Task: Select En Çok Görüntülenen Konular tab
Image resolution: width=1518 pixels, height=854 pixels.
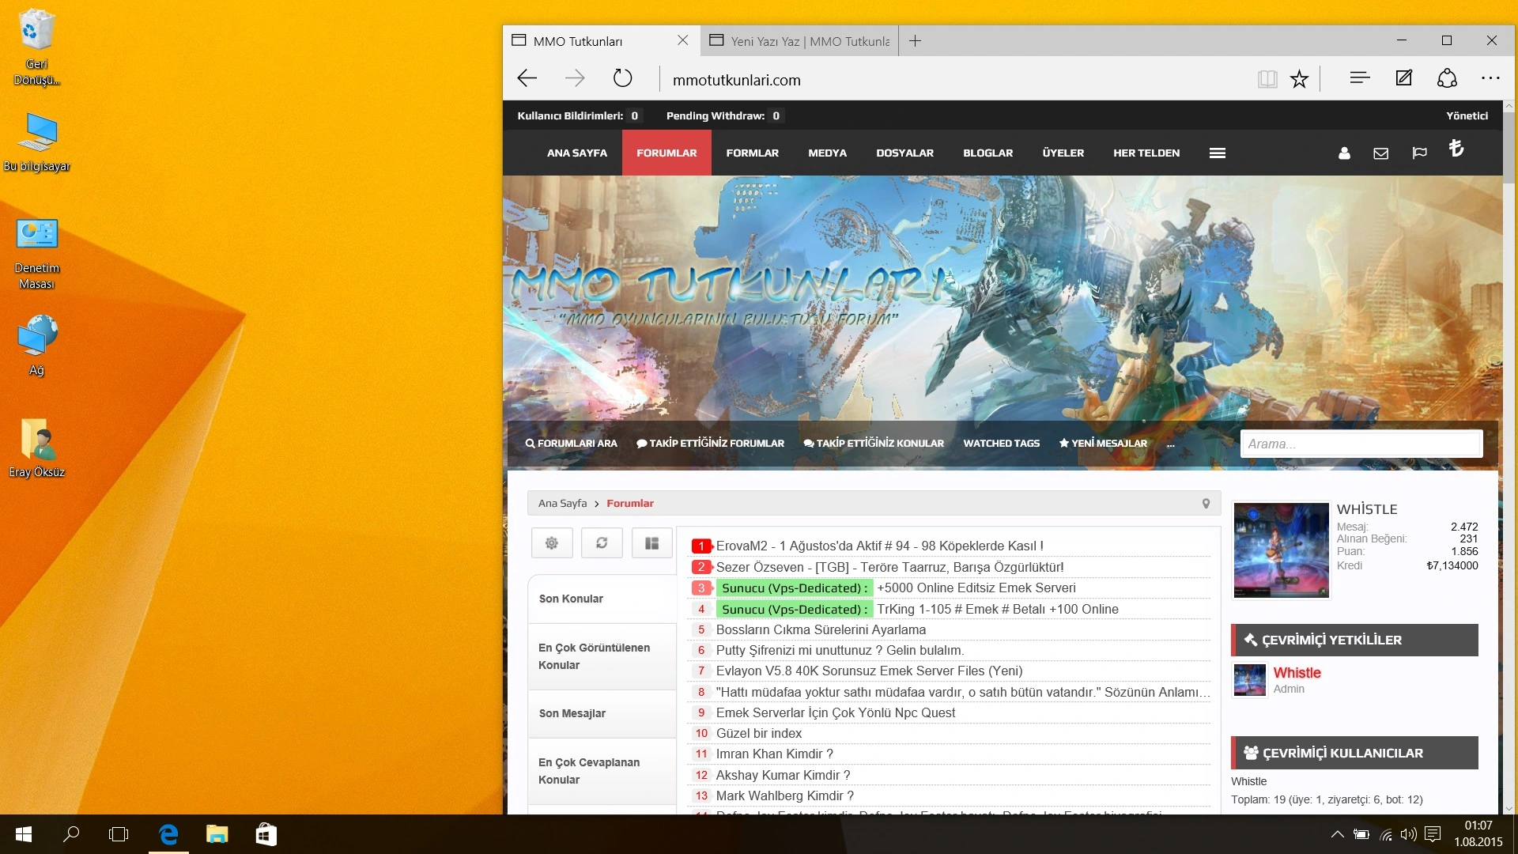Action: (602, 656)
